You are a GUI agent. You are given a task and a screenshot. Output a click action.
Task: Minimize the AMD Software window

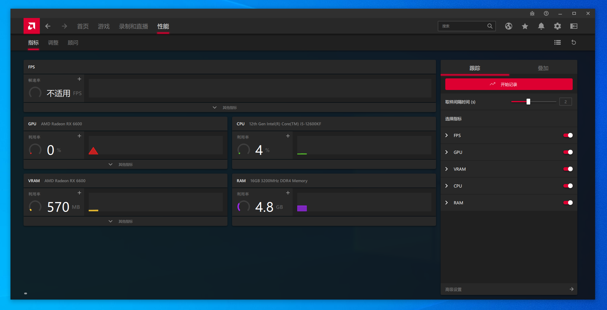pyautogui.click(x=560, y=13)
